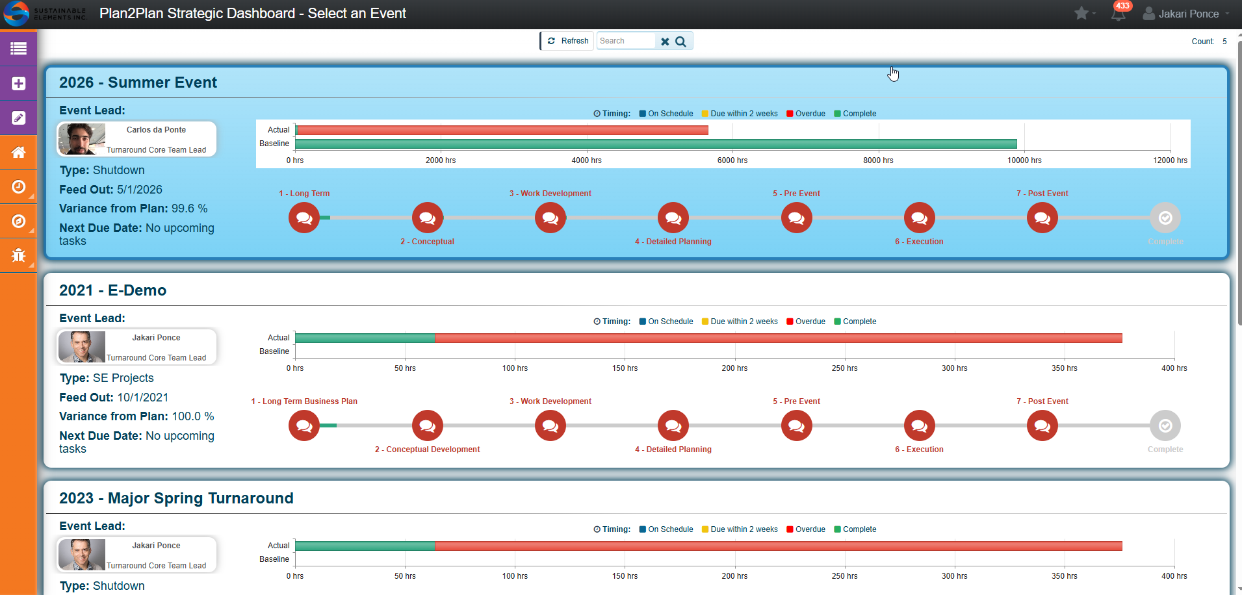Open 2026 Summer Event Detailed Planning phase
Screen dimensions: 1242x595
(x=673, y=218)
